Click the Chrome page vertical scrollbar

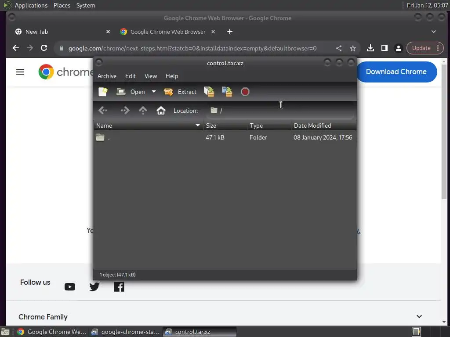[444, 132]
